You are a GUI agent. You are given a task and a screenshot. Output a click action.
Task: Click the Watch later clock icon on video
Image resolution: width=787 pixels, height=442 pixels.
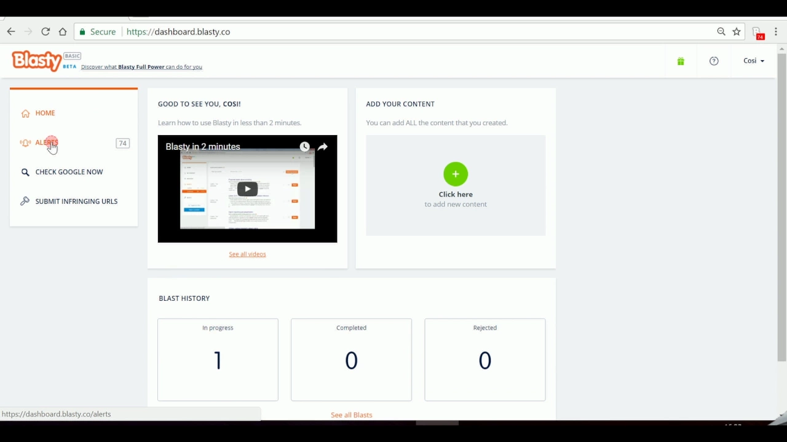point(304,147)
